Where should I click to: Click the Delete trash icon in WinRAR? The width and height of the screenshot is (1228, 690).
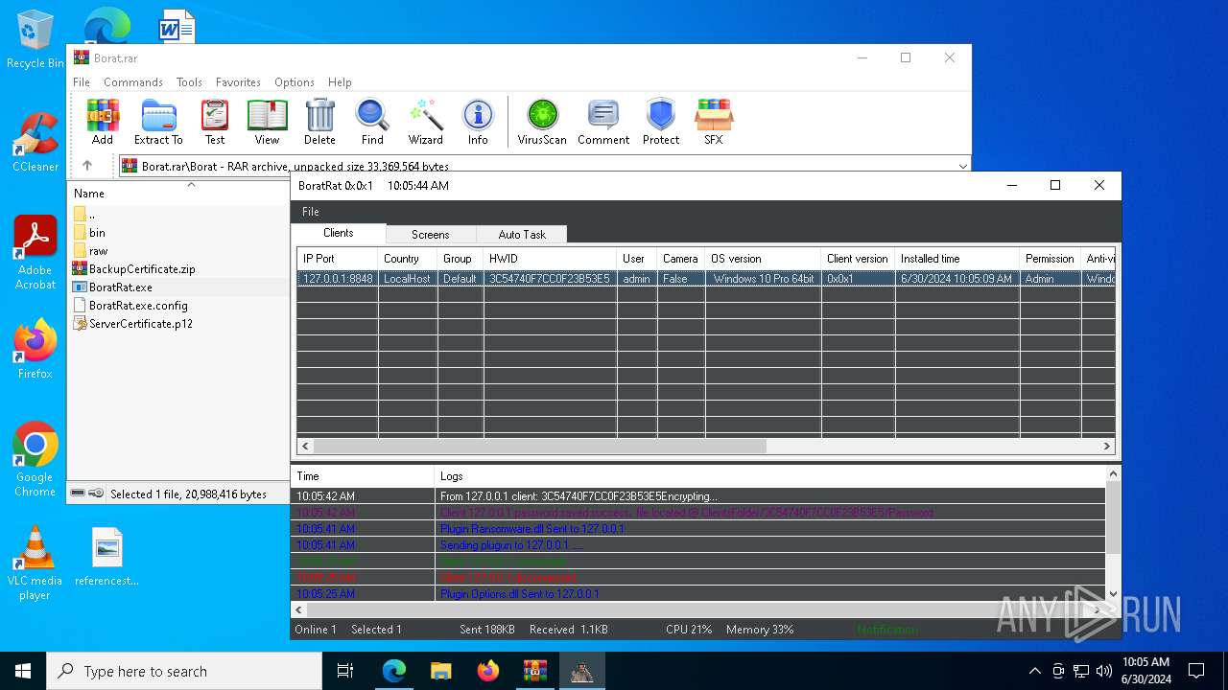coord(319,122)
